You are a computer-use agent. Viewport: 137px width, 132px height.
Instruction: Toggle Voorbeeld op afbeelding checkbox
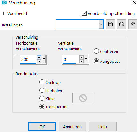(84, 13)
